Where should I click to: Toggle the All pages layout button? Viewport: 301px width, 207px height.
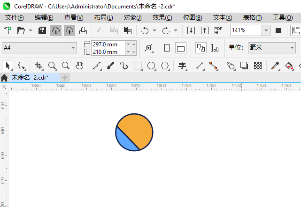(x=201, y=48)
